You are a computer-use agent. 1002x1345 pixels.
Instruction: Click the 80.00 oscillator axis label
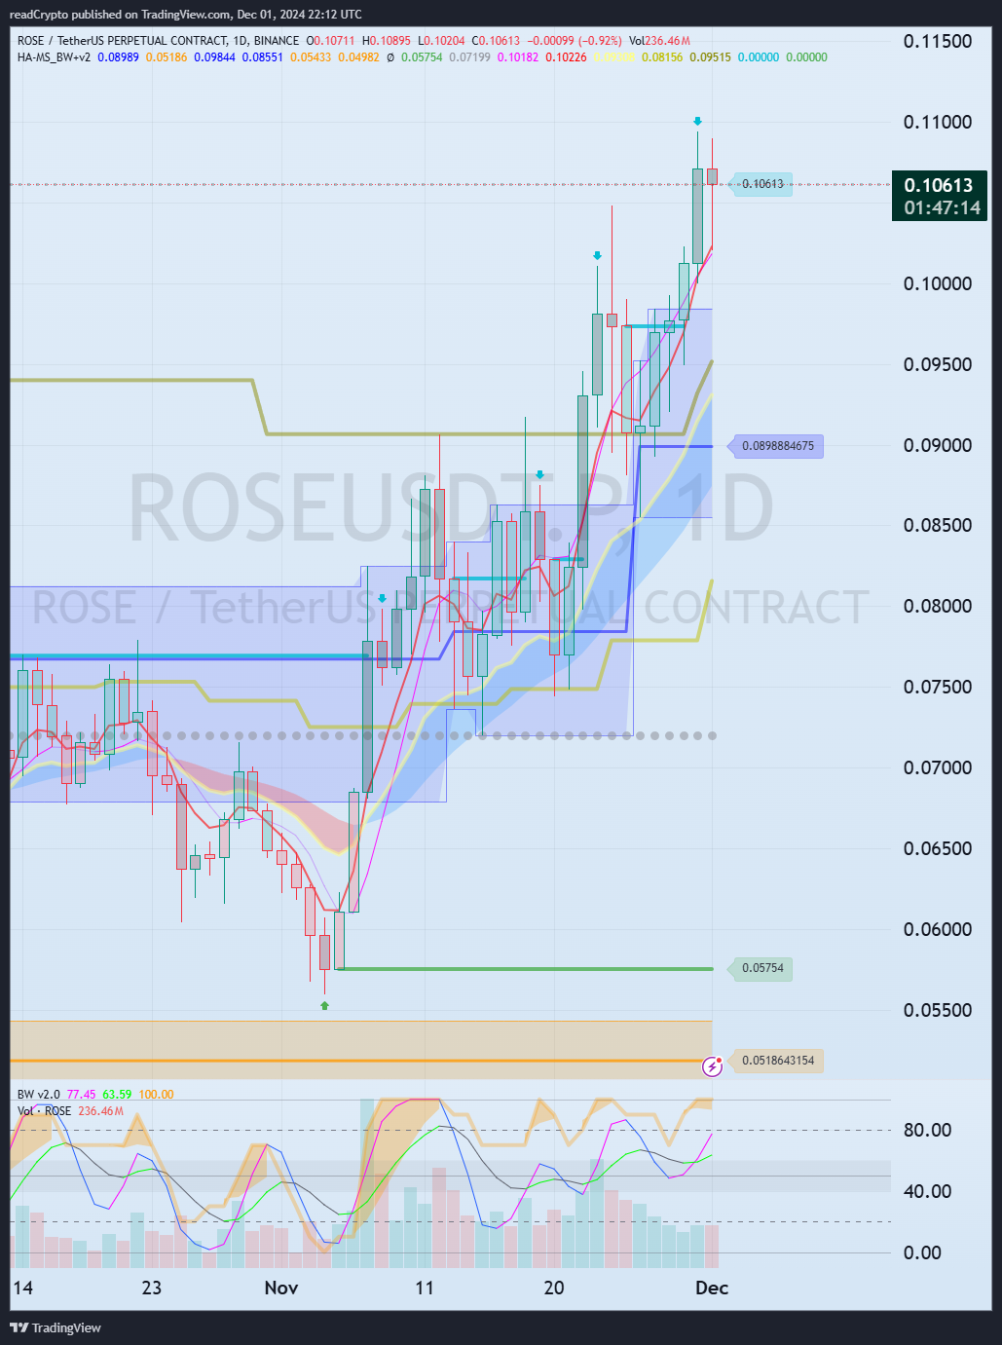tap(928, 1130)
